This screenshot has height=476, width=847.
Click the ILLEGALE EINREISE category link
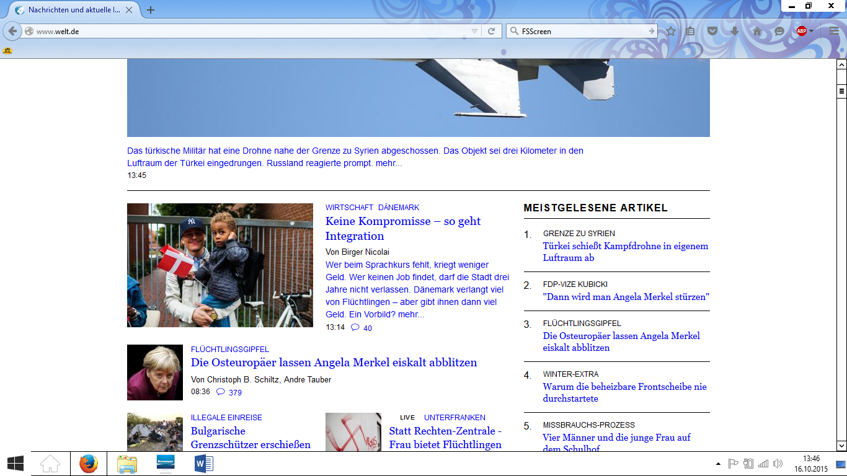tap(226, 418)
